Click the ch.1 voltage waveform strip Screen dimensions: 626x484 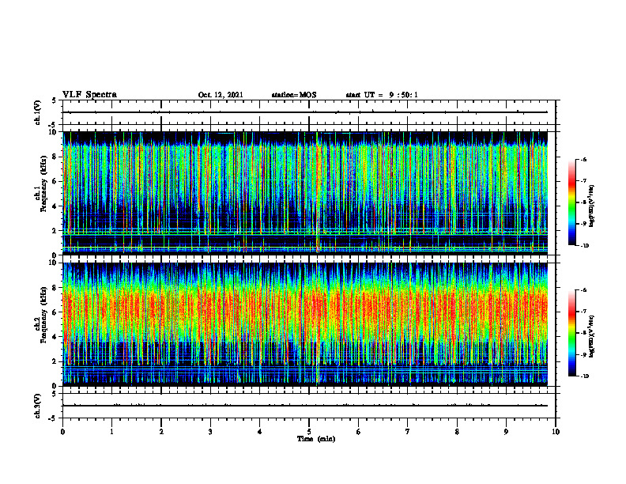click(x=309, y=112)
